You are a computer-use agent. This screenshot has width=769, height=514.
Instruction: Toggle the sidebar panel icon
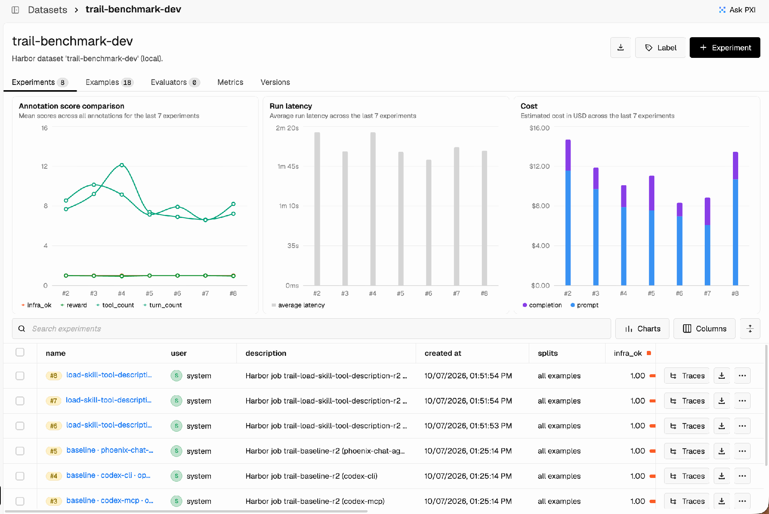15,10
